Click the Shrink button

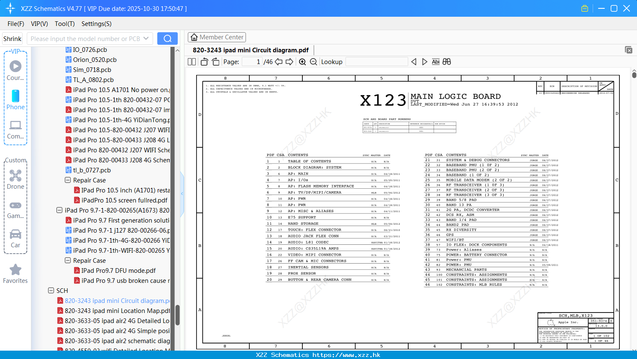point(12,38)
